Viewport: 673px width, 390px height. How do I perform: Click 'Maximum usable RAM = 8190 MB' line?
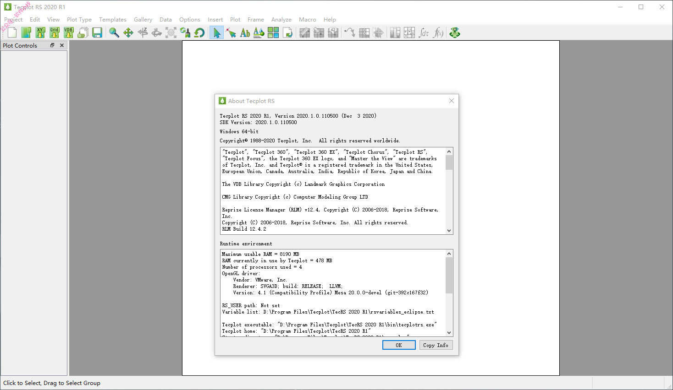click(x=260, y=254)
